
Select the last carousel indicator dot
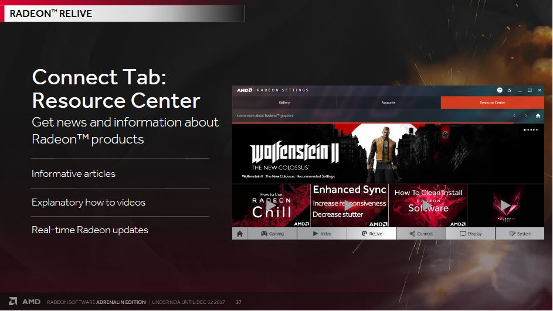[537, 130]
